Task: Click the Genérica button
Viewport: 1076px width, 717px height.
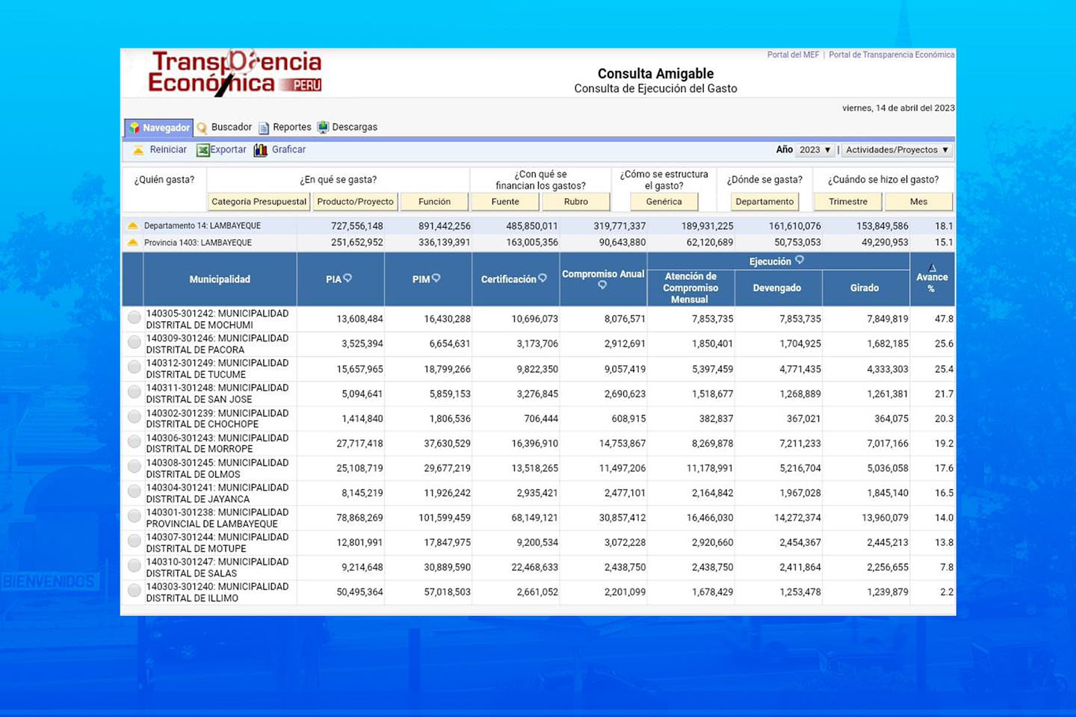Action: point(664,202)
